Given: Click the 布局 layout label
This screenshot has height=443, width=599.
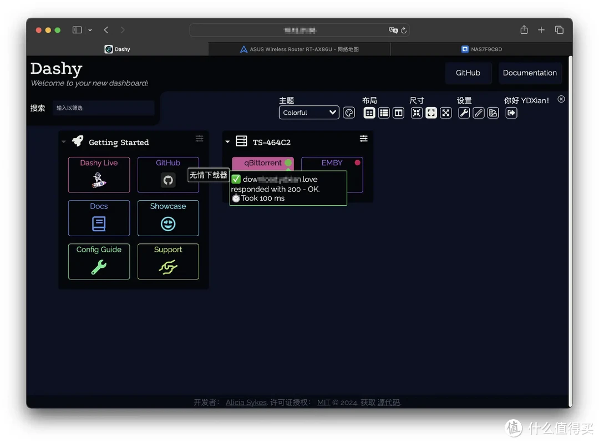Looking at the screenshot, I should (369, 100).
